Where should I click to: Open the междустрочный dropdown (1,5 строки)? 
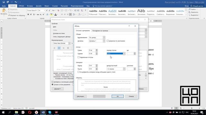124,69
